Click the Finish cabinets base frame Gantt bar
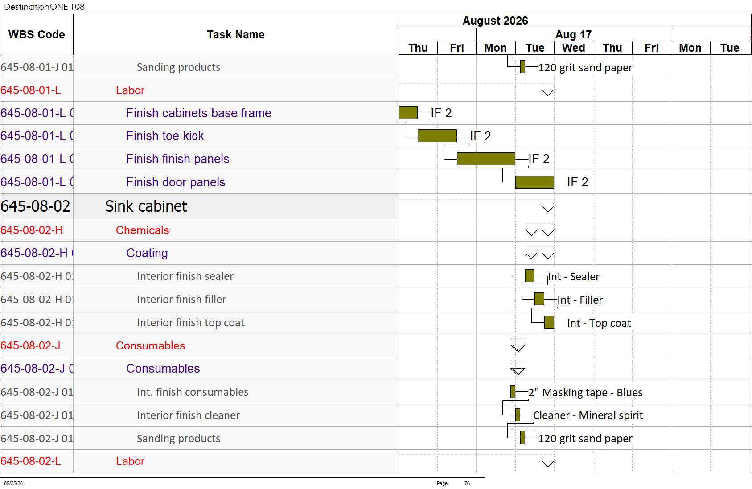This screenshot has width=752, height=489. (408, 113)
